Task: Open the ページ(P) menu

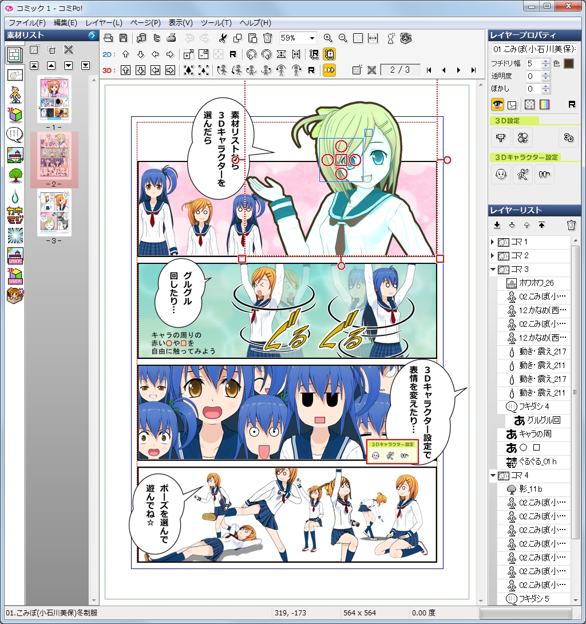Action: [145, 23]
